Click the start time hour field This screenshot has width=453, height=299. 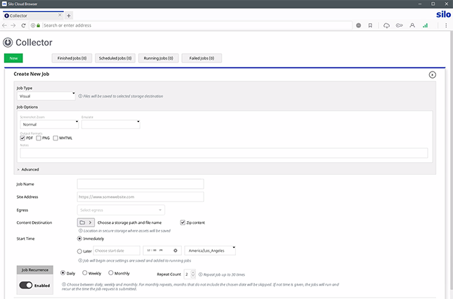click(x=148, y=251)
